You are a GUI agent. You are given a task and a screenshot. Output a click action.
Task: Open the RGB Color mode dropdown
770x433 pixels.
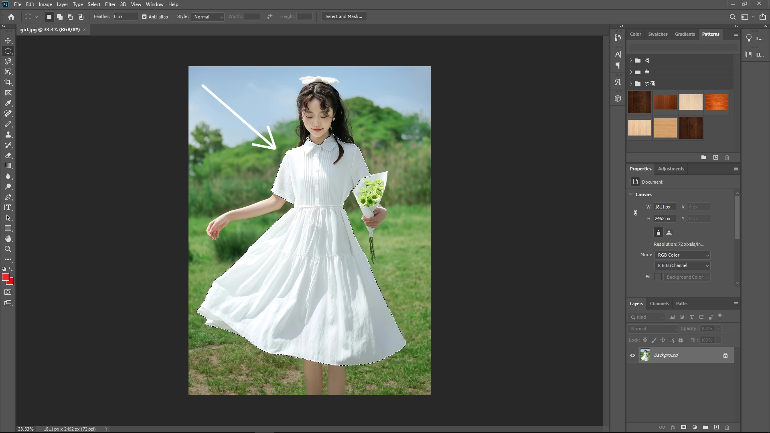[682, 255]
